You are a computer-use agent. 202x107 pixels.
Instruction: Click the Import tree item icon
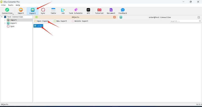(x=8, y=20)
